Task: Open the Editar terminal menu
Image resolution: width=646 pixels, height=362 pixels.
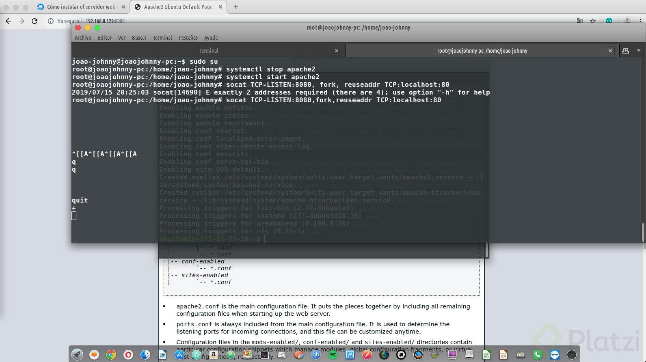Action: pyautogui.click(x=105, y=38)
